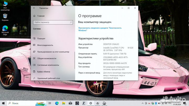Select the Microsoft Edge desktop shortcut
Image resolution: width=189 pixels, height=106 pixels.
(5, 30)
